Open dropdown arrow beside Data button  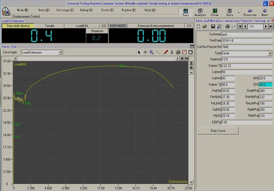tap(239, 12)
